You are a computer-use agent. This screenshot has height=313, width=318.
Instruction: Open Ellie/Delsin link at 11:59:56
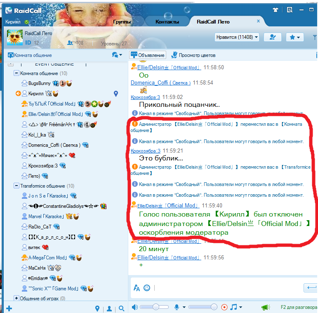pos(169,257)
